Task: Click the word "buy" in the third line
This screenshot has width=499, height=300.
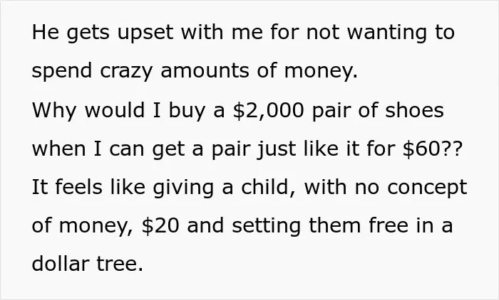Action: click(187, 111)
